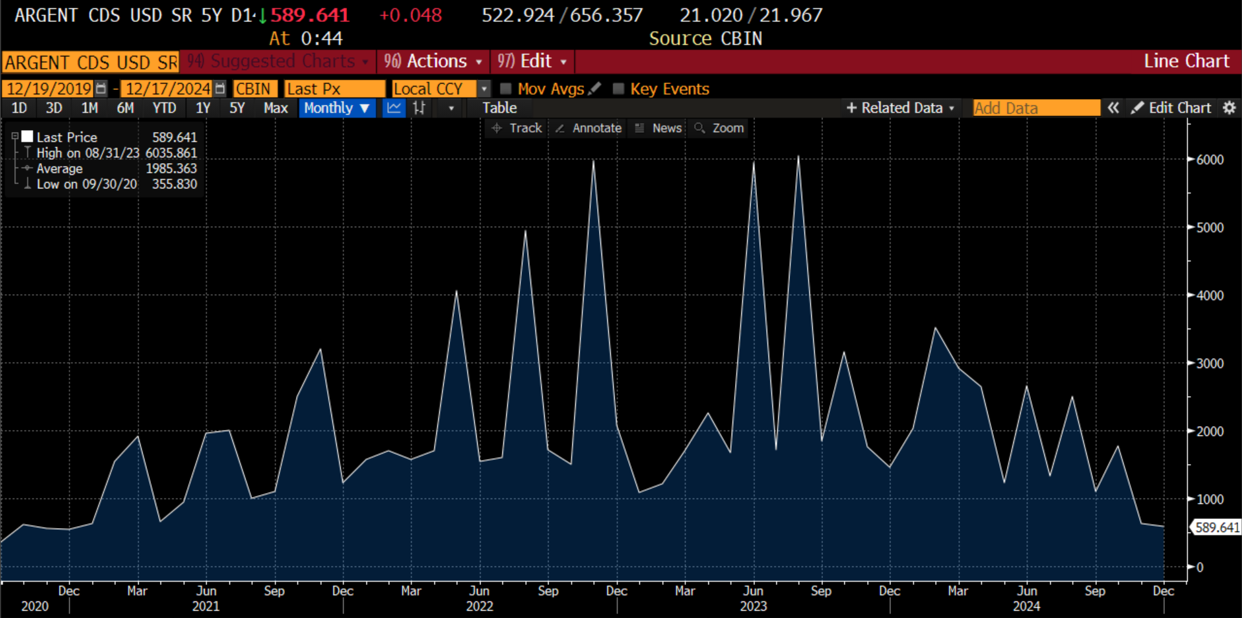
Task: Click the end date field 12/17/2024
Action: coord(168,89)
